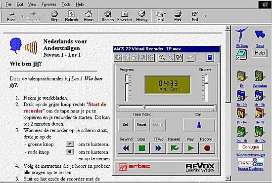Click the Set tape index button
Viewport: 272px width, 183px height.
125,124
